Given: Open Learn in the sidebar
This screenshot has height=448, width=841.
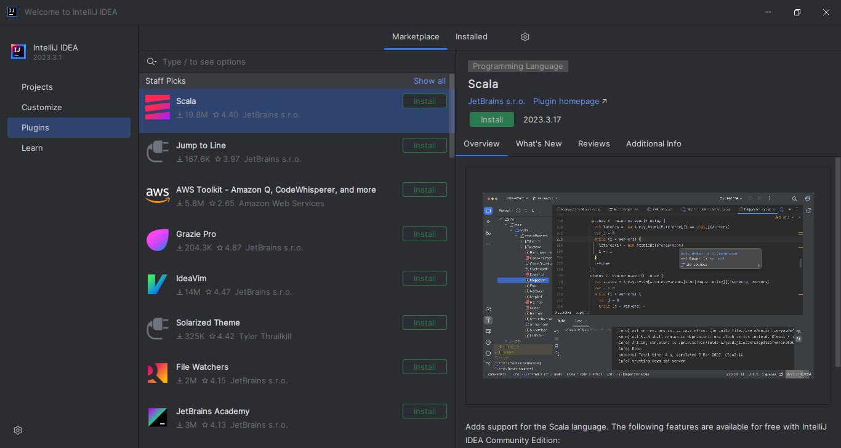Looking at the screenshot, I should click(x=69, y=148).
